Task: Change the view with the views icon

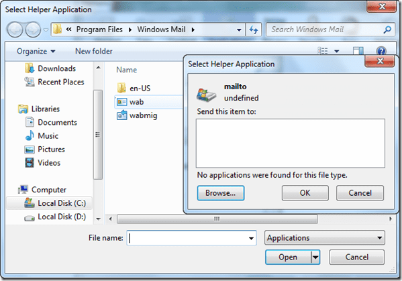Action: (x=323, y=51)
